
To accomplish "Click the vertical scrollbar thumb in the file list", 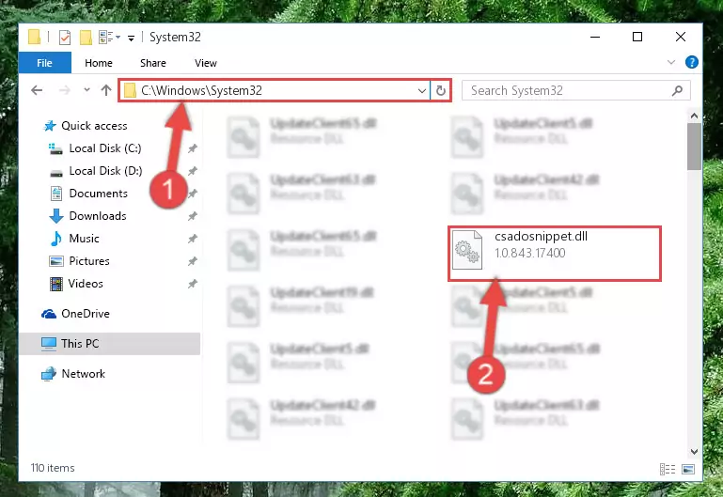I will point(694,147).
